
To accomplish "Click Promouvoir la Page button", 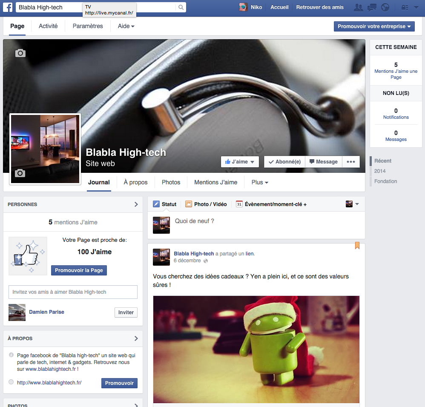I will tap(79, 270).
